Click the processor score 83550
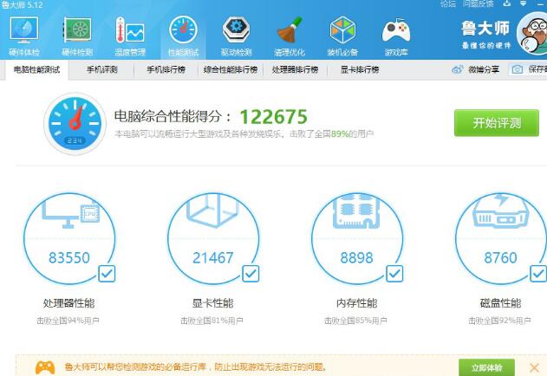 69,258
